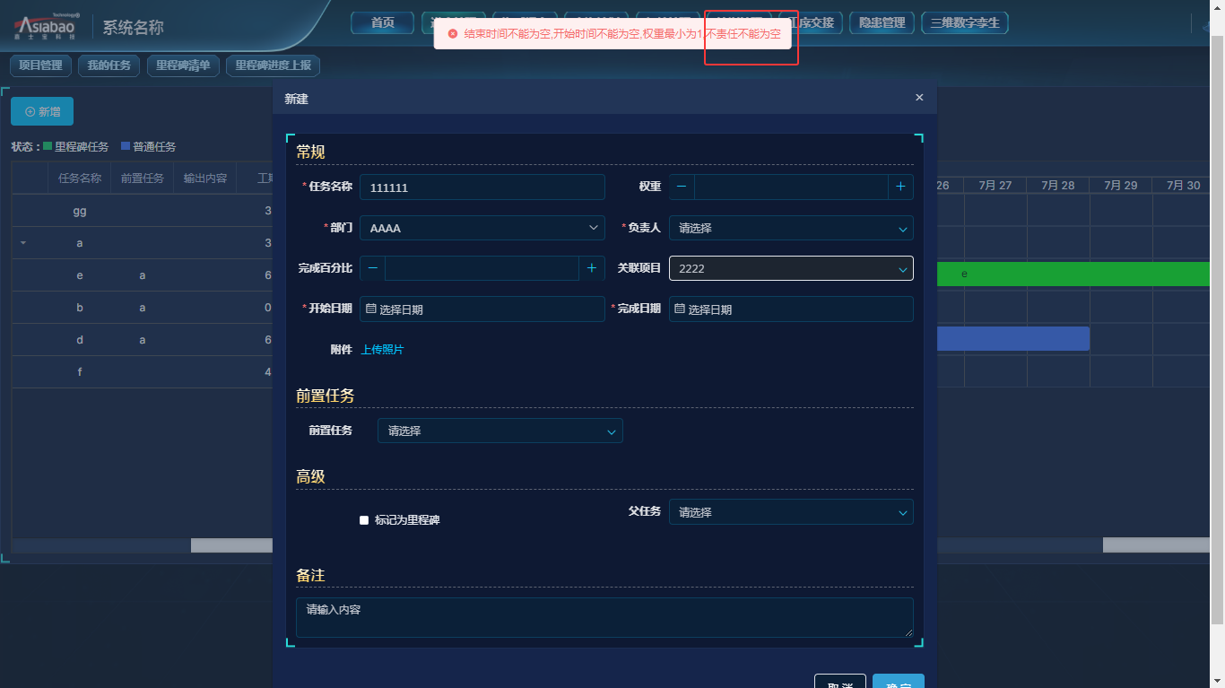The width and height of the screenshot is (1225, 688).
Task: Click the 7月 30 date column header
Action: 1184,185
